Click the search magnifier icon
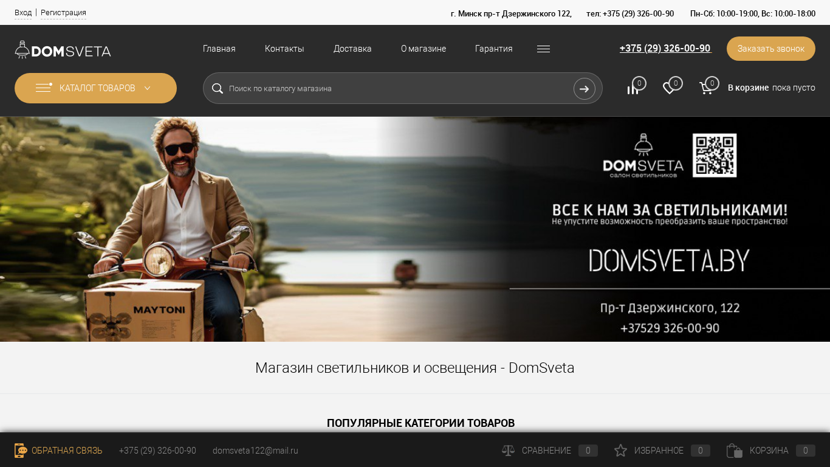 tap(218, 88)
